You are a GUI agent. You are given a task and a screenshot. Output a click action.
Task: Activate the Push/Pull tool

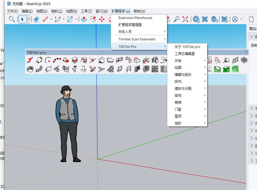[x=84, y=19]
